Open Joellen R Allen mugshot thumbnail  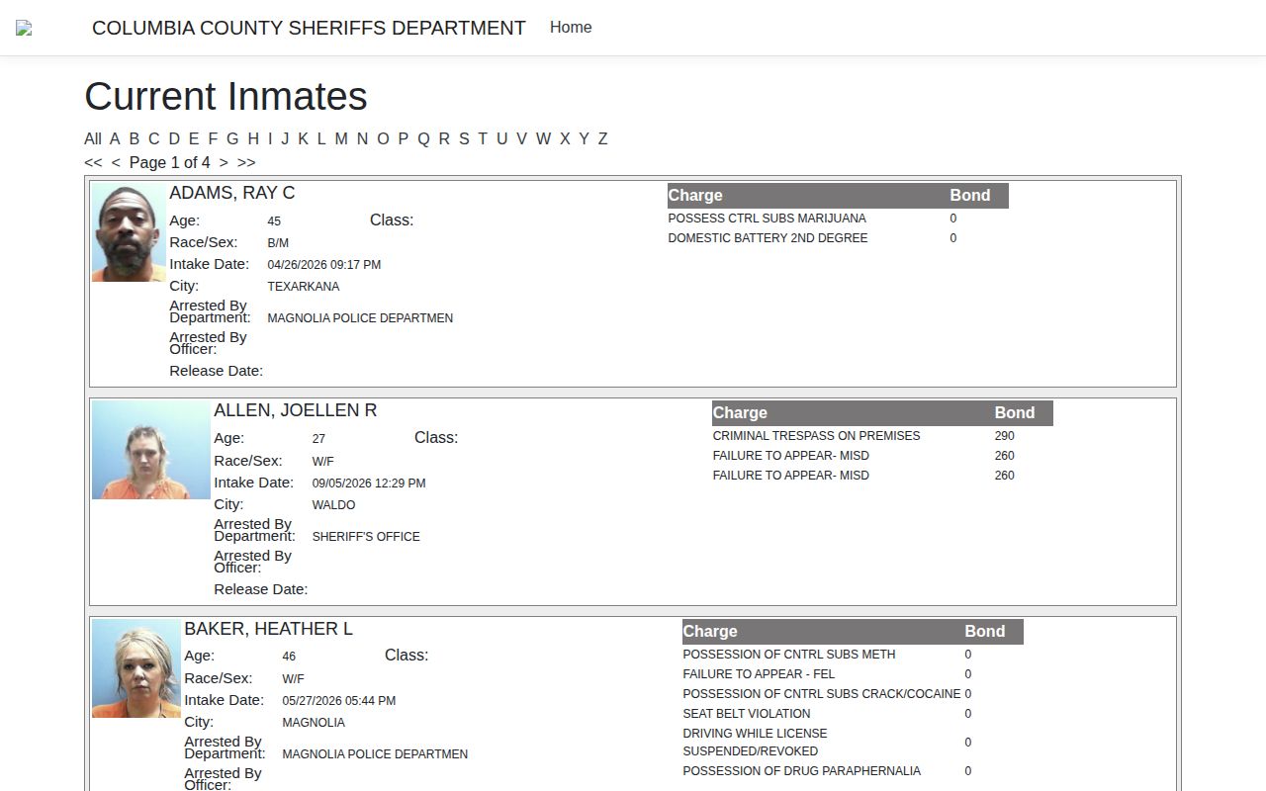click(x=151, y=450)
